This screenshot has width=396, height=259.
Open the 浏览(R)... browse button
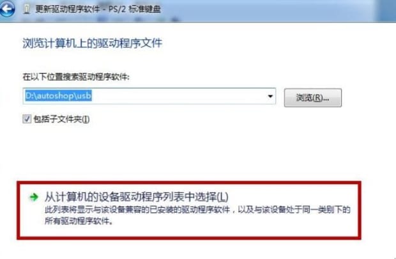[x=313, y=98]
